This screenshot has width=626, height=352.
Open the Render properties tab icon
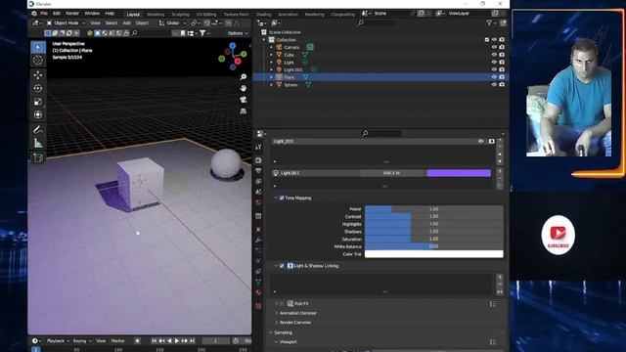pyautogui.click(x=258, y=160)
